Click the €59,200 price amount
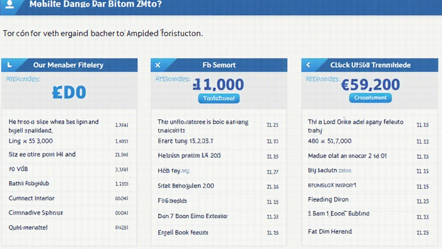Viewport: 442px width, 249px height. tap(370, 84)
